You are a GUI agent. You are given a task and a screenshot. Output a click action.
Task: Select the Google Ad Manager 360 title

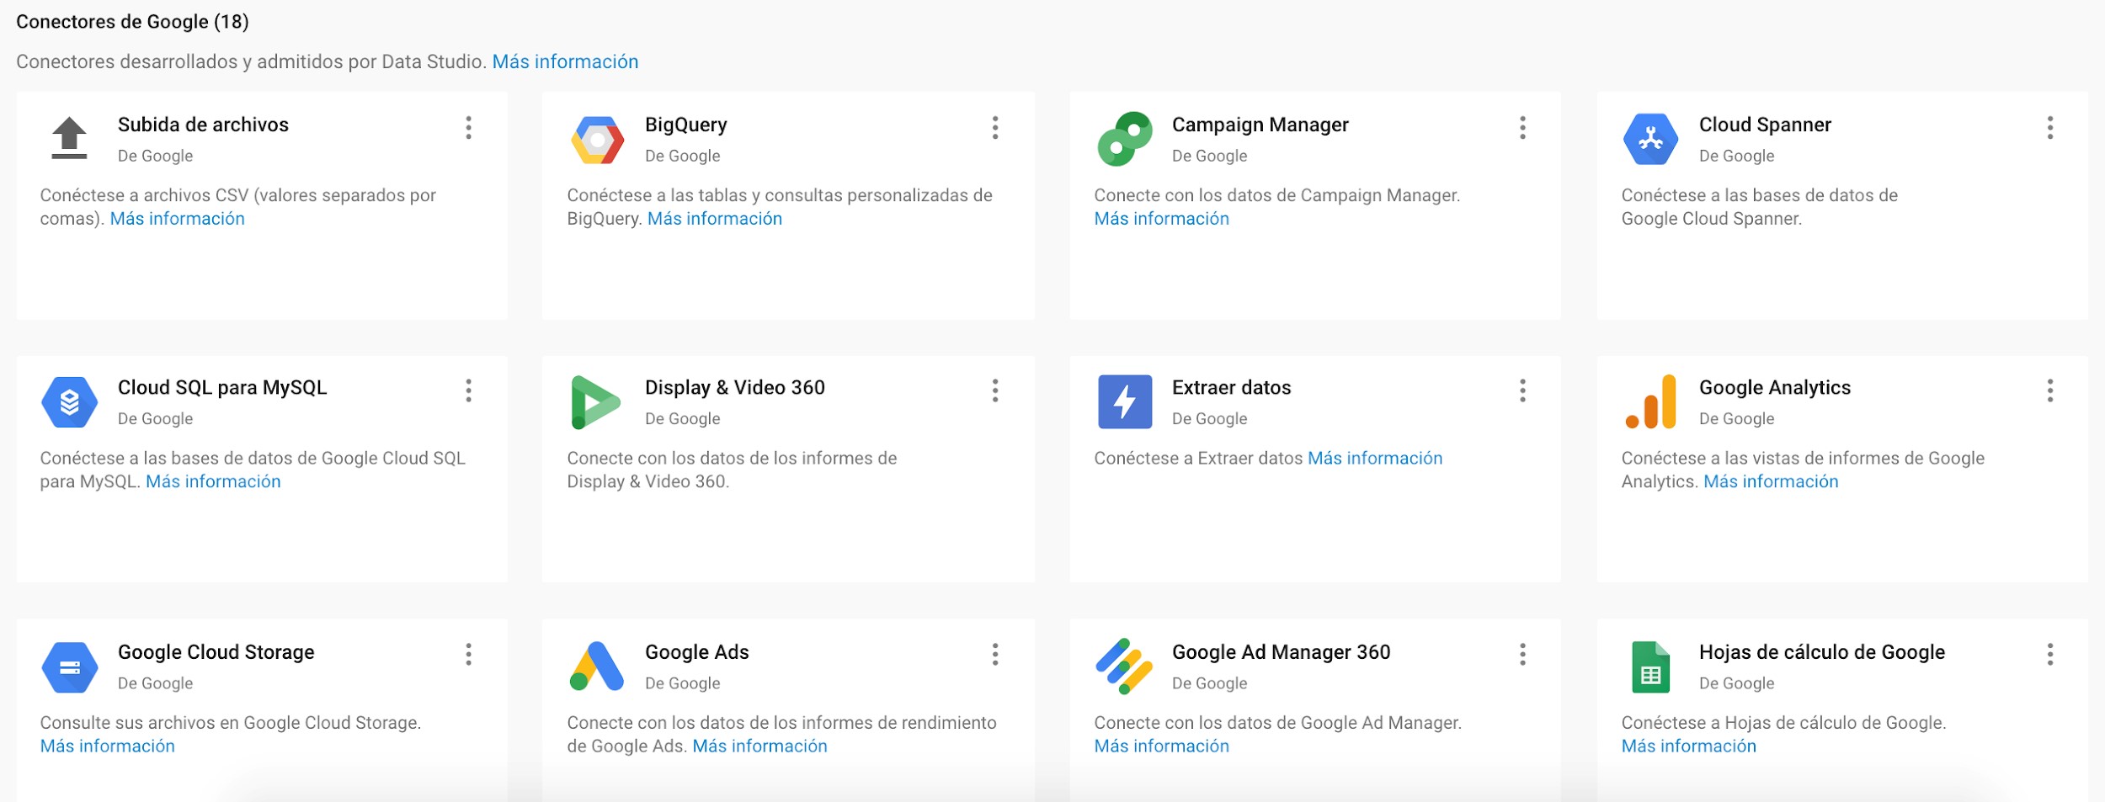click(x=1281, y=652)
